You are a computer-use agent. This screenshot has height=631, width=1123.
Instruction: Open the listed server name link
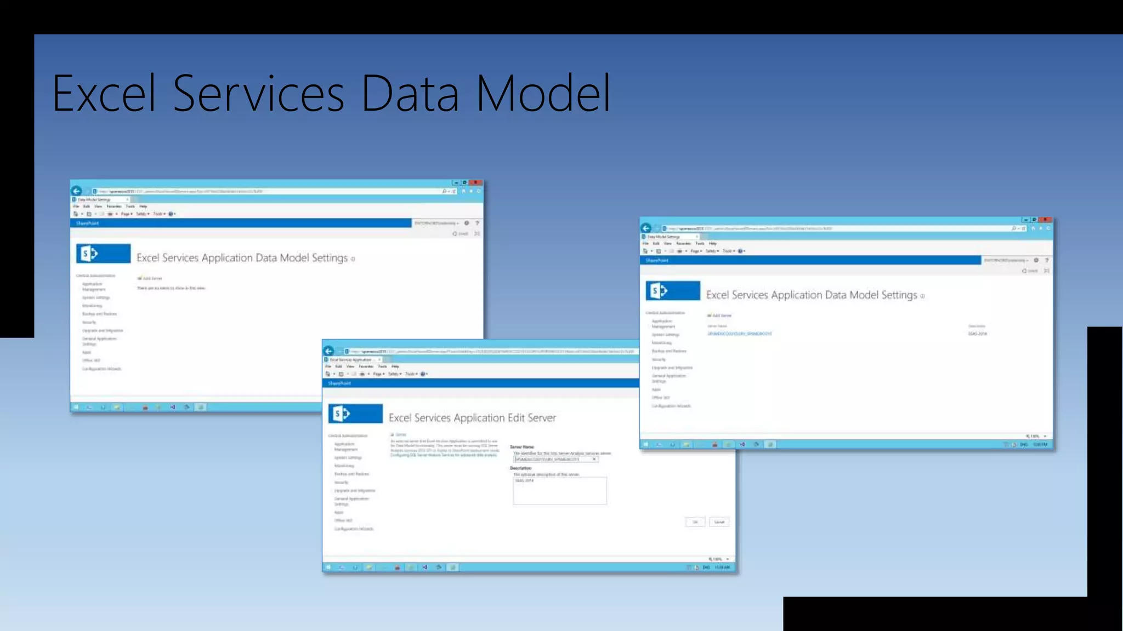point(740,334)
